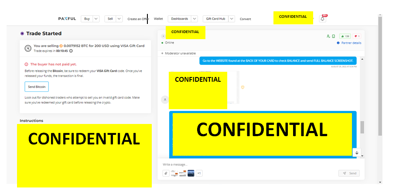Click chat scrollbar up arrow
This screenshot has width=396, height=194.
click(362, 59)
